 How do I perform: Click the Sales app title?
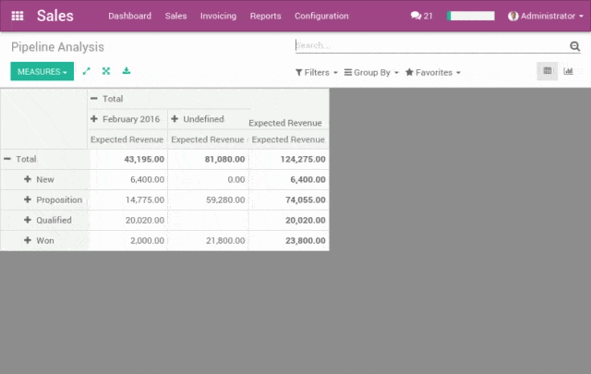(55, 16)
